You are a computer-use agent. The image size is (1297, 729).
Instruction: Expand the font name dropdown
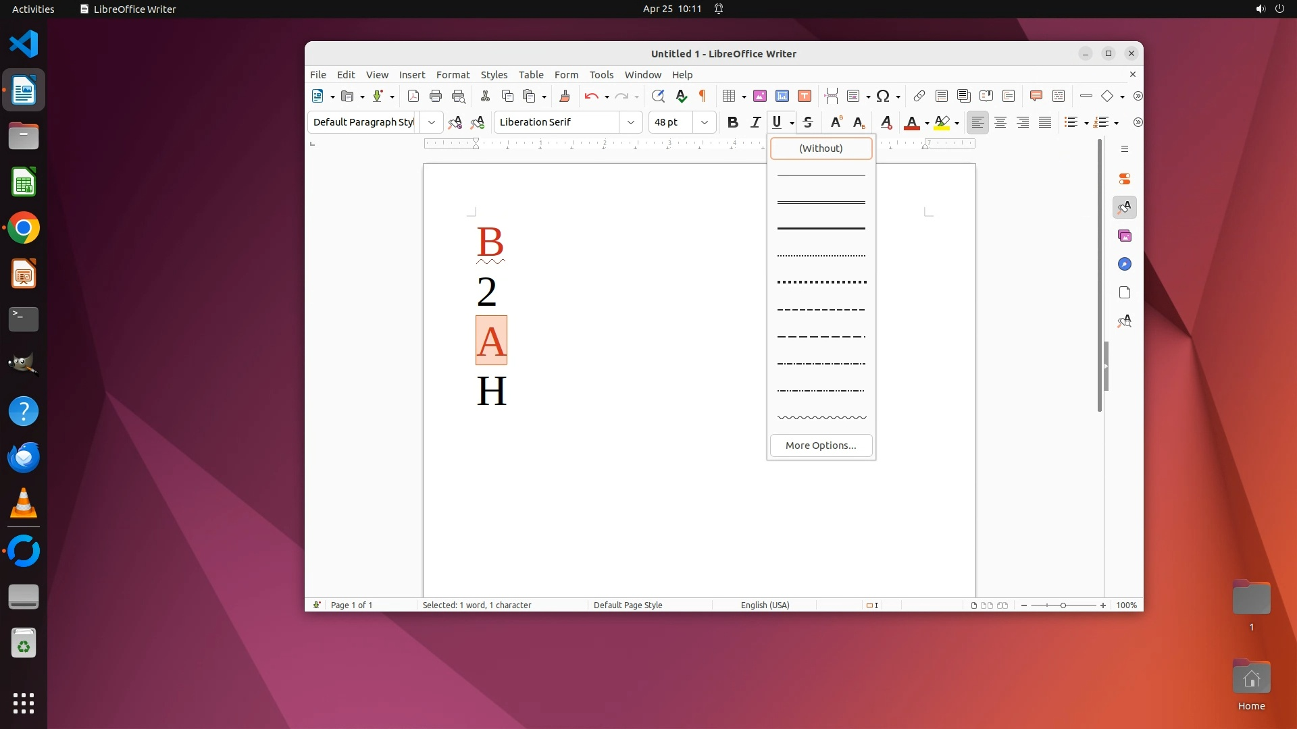[x=630, y=122]
